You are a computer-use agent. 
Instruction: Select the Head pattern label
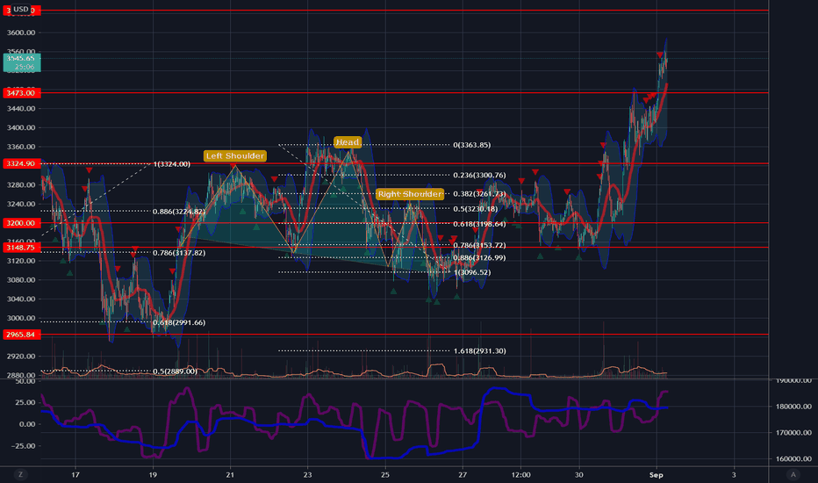pyautogui.click(x=348, y=142)
